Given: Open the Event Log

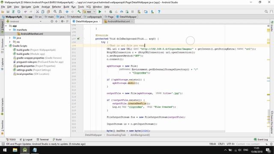Looking at the screenshot, I should 261,139.
